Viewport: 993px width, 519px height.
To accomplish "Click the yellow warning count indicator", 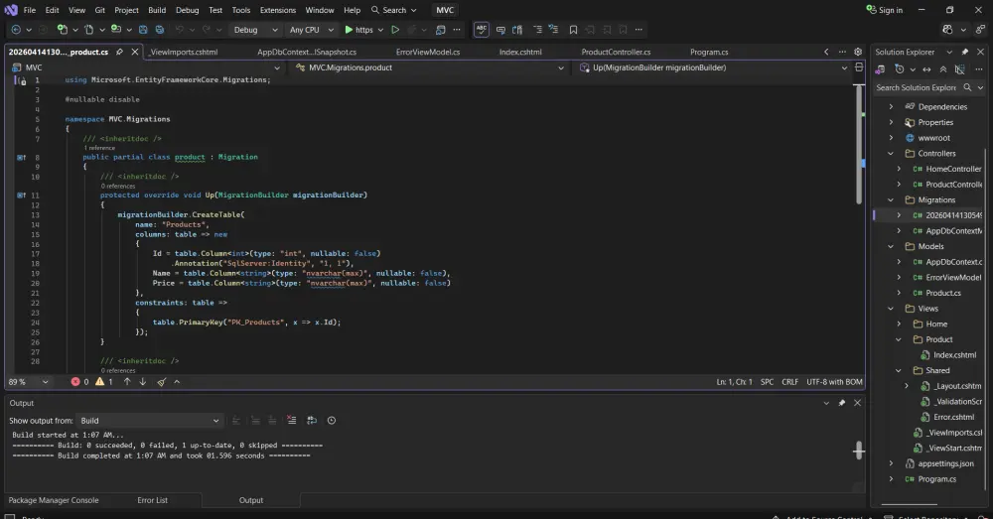I will (x=104, y=382).
